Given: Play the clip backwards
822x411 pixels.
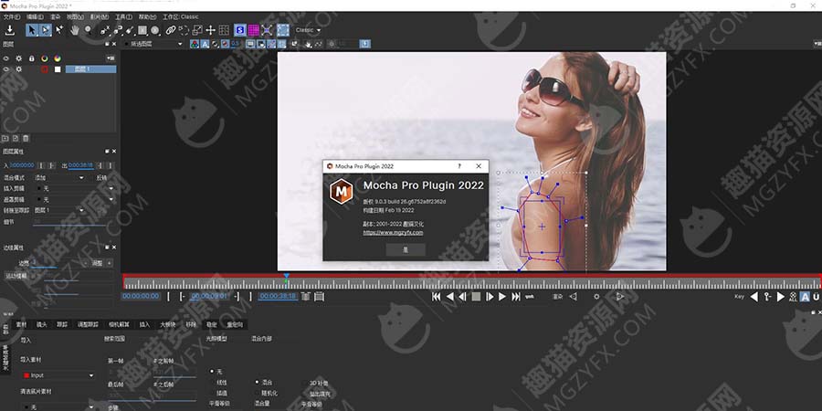Looking at the screenshot, I should click(x=449, y=297).
